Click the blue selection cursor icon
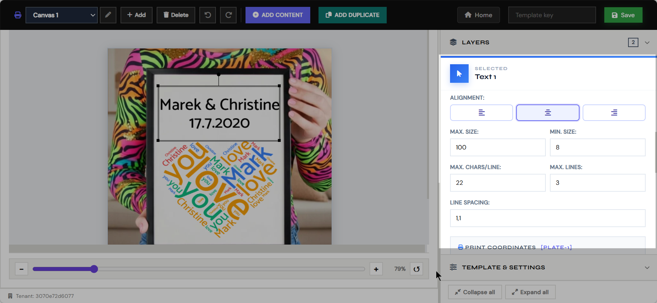Image resolution: width=657 pixels, height=303 pixels. (x=459, y=74)
